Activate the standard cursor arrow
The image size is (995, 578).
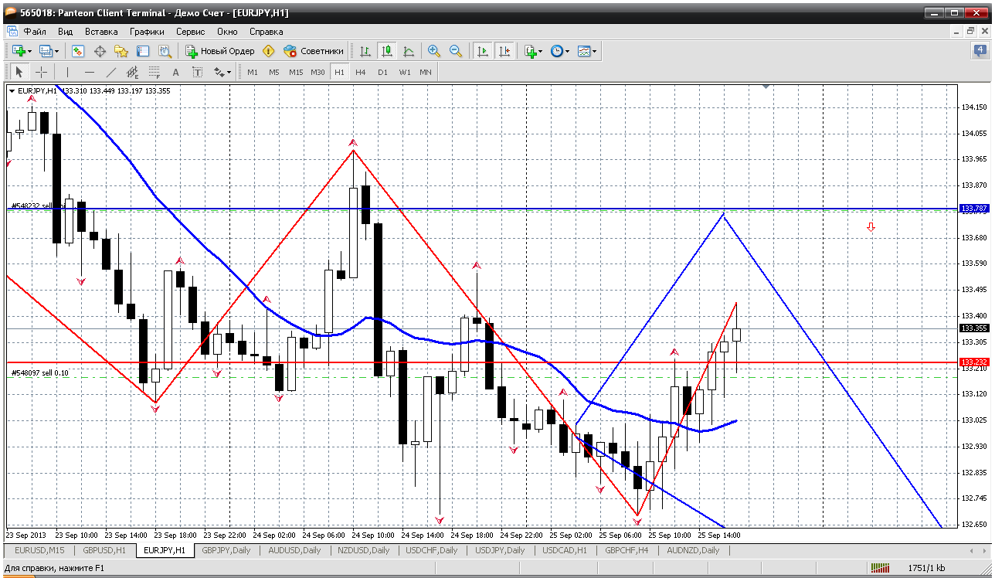click(x=19, y=72)
